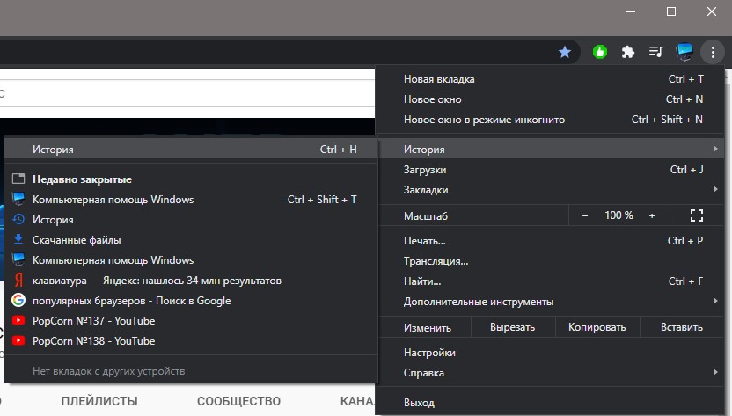
Task: Click YouTube icon beside PopCorn №138
Action: pyautogui.click(x=18, y=340)
